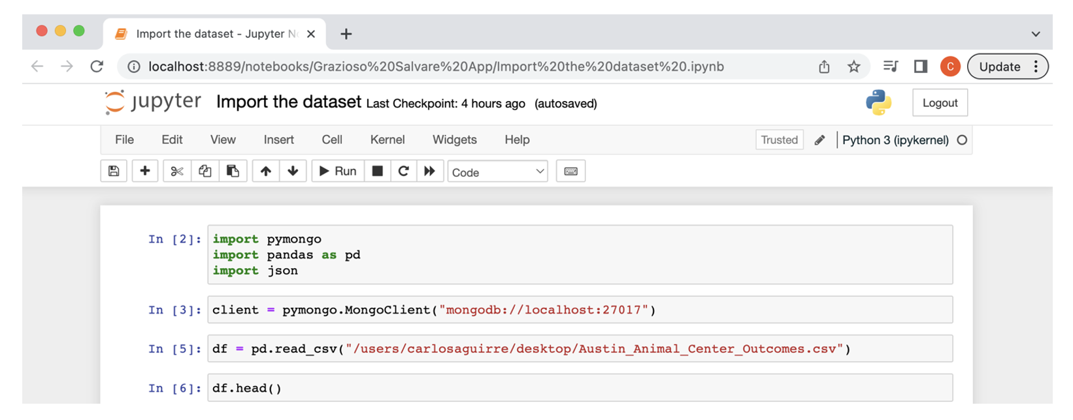Click Last Checkpoint: 4 hours ago text
The width and height of the screenshot is (1073, 420).
[x=446, y=104]
